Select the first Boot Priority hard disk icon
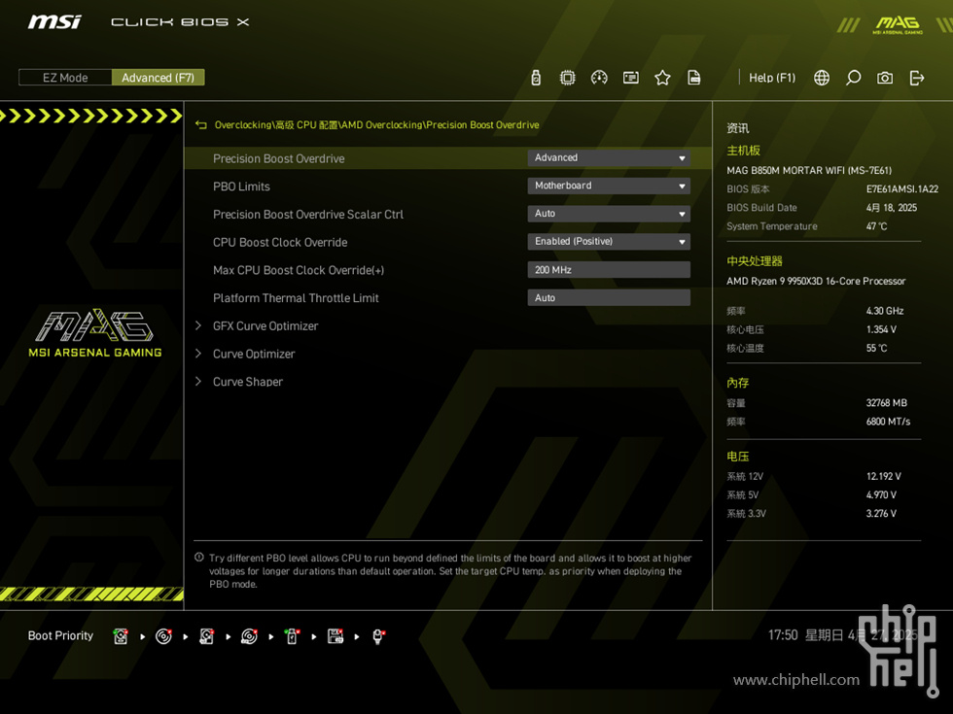The image size is (953, 714). [x=121, y=636]
